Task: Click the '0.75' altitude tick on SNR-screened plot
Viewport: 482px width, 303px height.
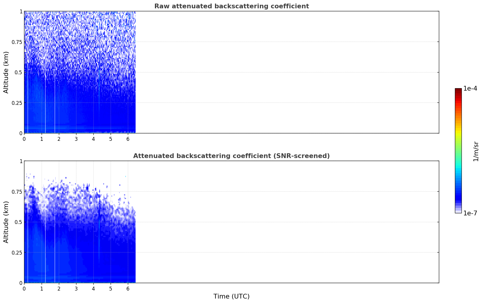Action: (x=17, y=192)
